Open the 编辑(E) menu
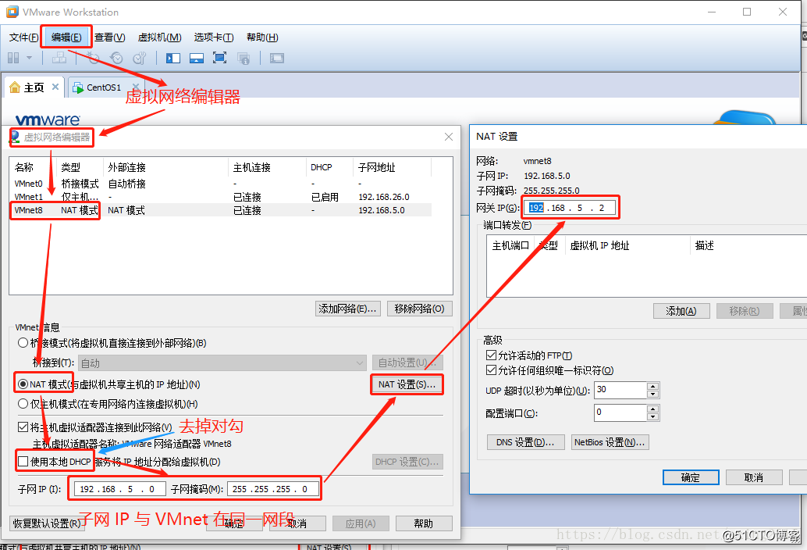807x550 pixels. [x=66, y=37]
